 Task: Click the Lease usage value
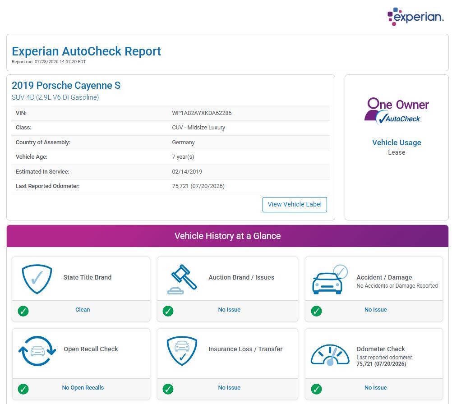point(397,152)
